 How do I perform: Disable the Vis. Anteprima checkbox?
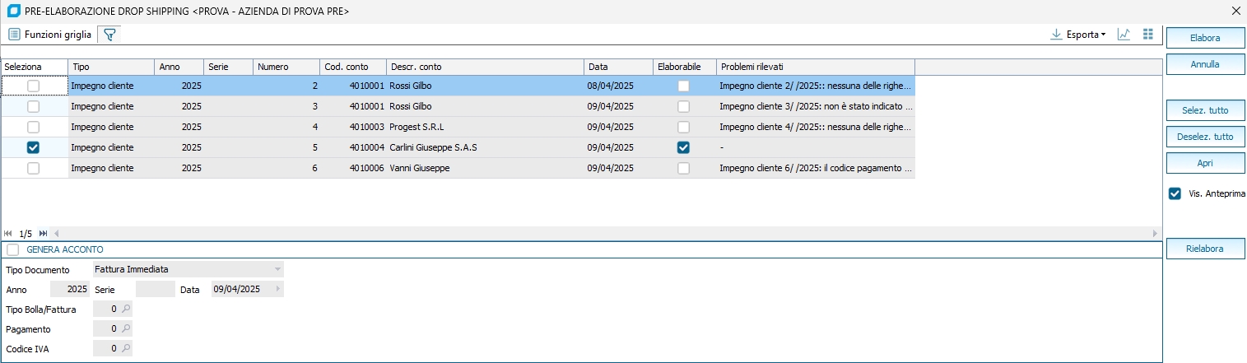pos(1175,193)
